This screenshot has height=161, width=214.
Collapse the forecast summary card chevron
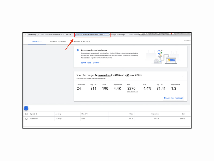tap(183, 76)
